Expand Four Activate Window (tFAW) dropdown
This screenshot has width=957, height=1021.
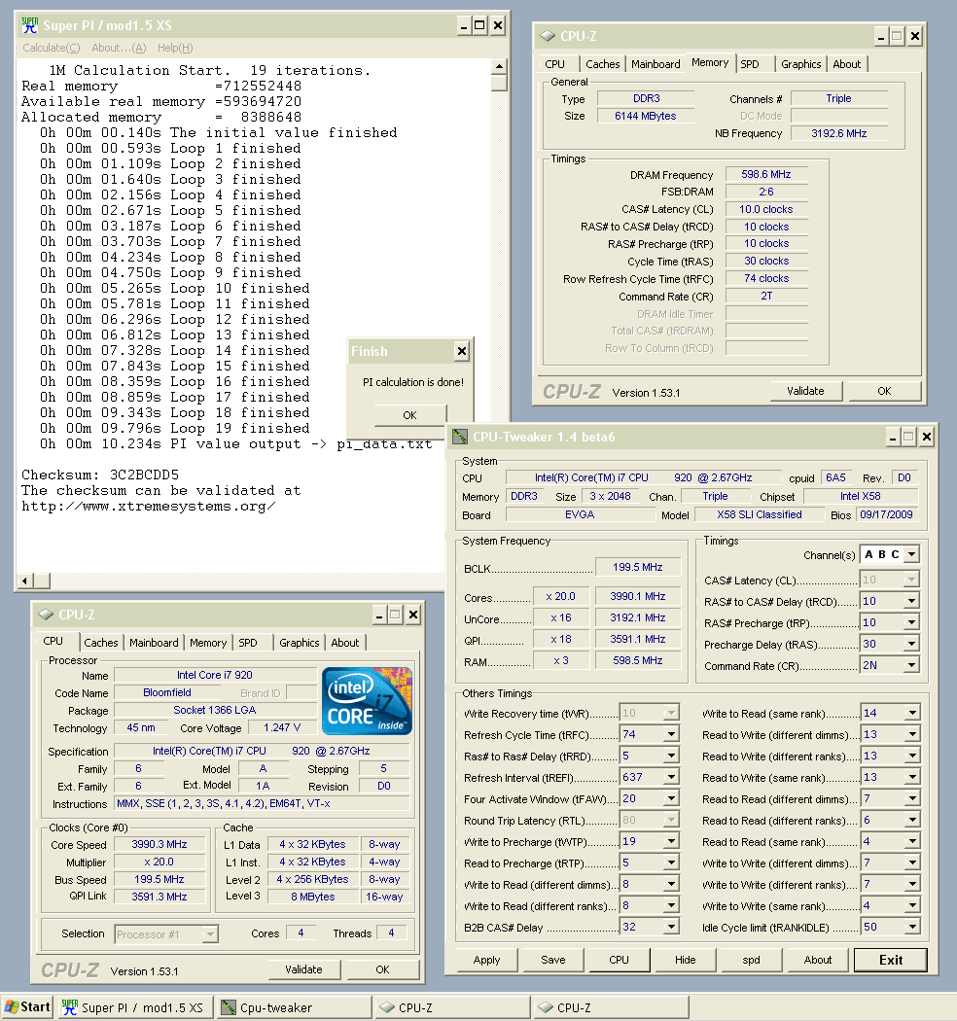point(671,799)
